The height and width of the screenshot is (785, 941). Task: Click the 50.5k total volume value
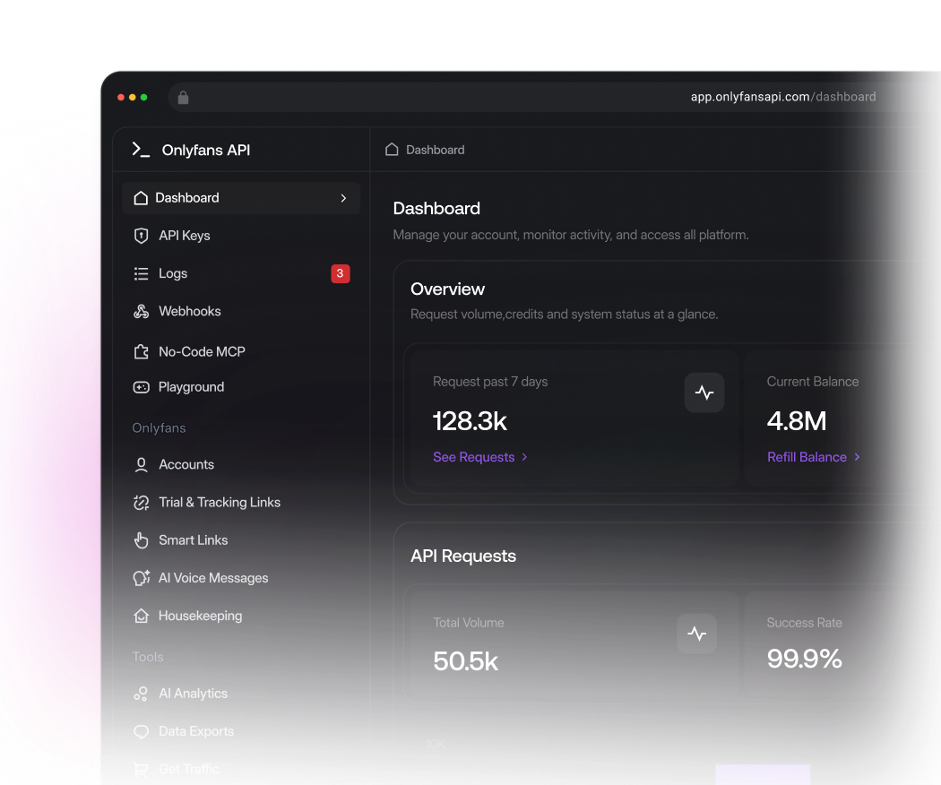pos(466,661)
